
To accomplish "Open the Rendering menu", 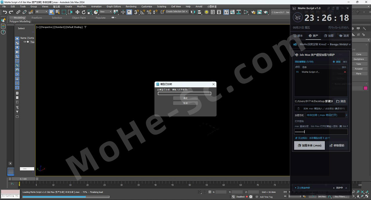I will (x=131, y=6).
